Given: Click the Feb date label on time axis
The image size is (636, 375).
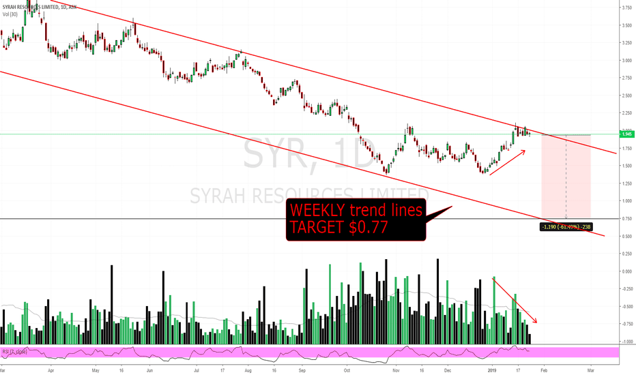Looking at the screenshot, I should [544, 370].
